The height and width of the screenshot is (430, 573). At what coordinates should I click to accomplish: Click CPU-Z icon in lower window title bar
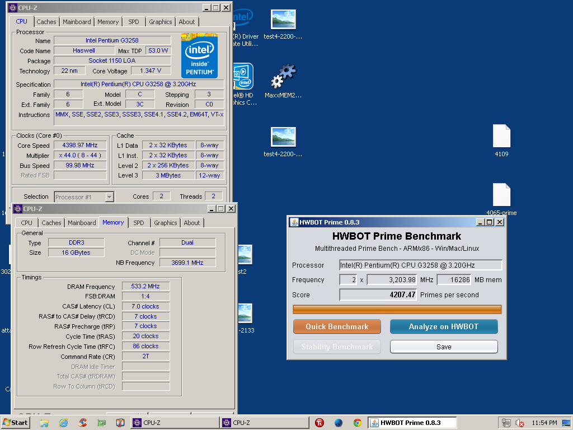coord(18,209)
